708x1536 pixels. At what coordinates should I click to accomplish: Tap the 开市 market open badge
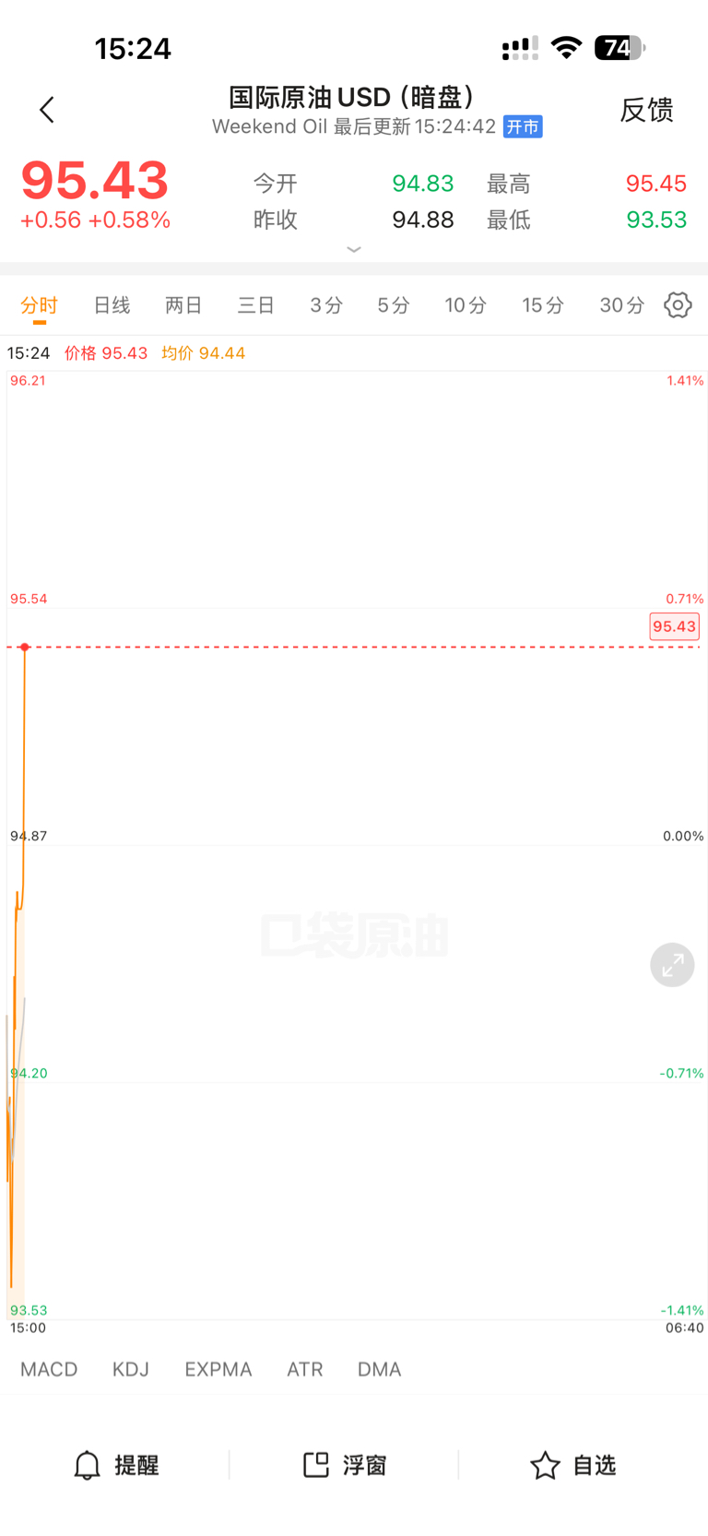point(523,127)
